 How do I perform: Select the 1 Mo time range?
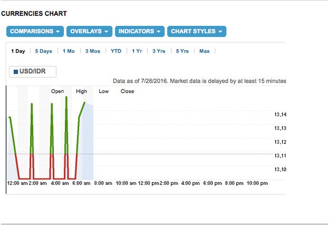[69, 51]
